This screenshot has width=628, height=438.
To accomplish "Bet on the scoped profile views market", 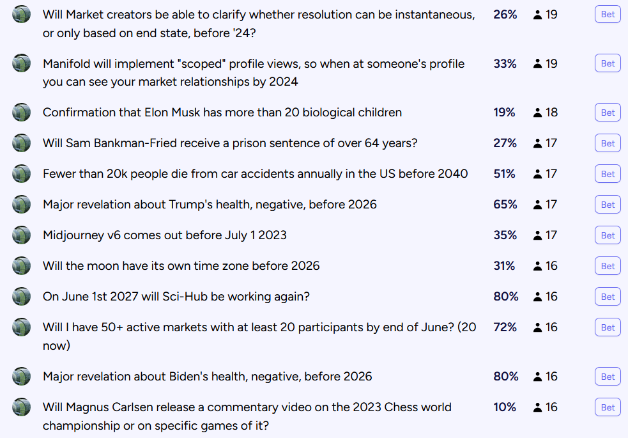I will click(x=608, y=63).
